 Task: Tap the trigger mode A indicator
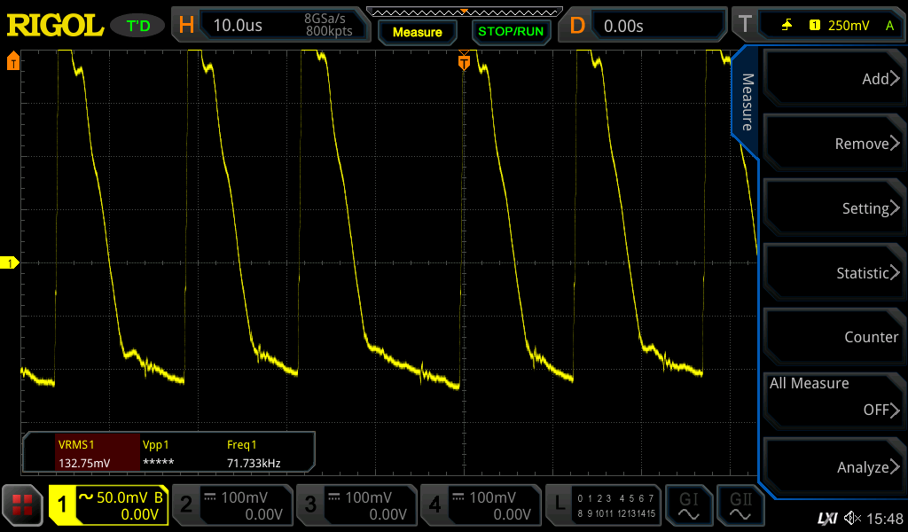(889, 26)
